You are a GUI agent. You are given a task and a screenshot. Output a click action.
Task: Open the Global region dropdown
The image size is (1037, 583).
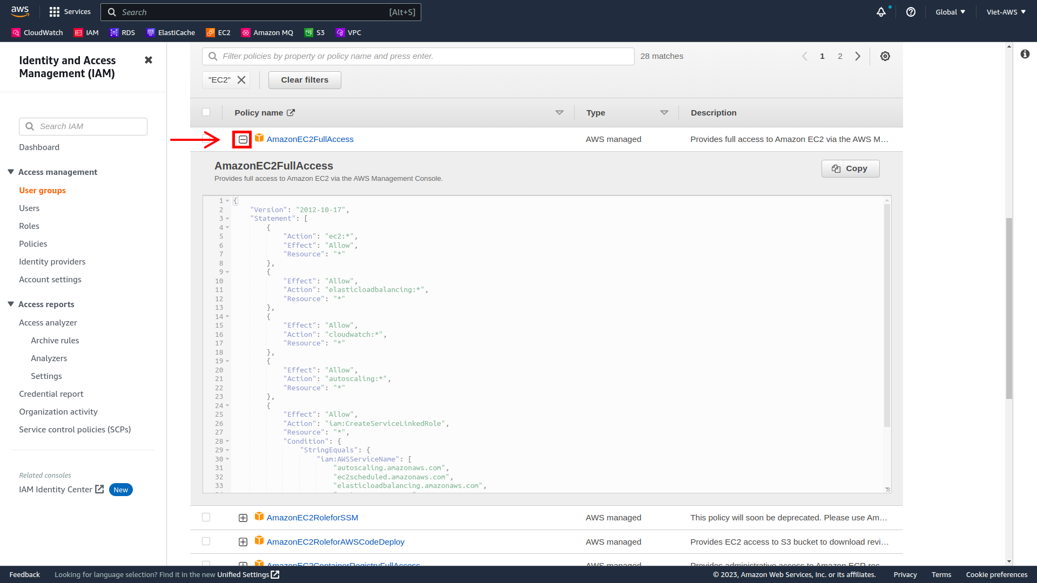tap(951, 12)
